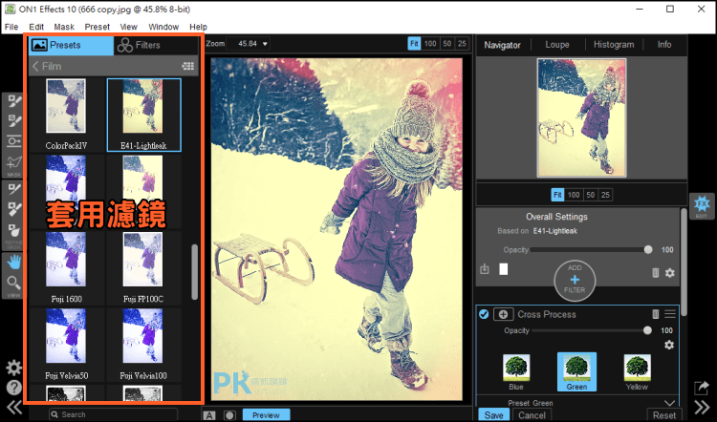Click the Cancel button

click(532, 415)
